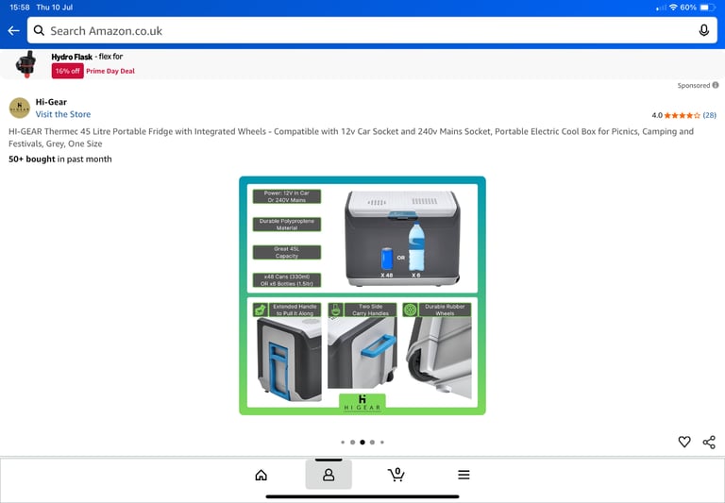The image size is (725, 503).
Task: Open the 28 reviews count link
Action: [709, 115]
